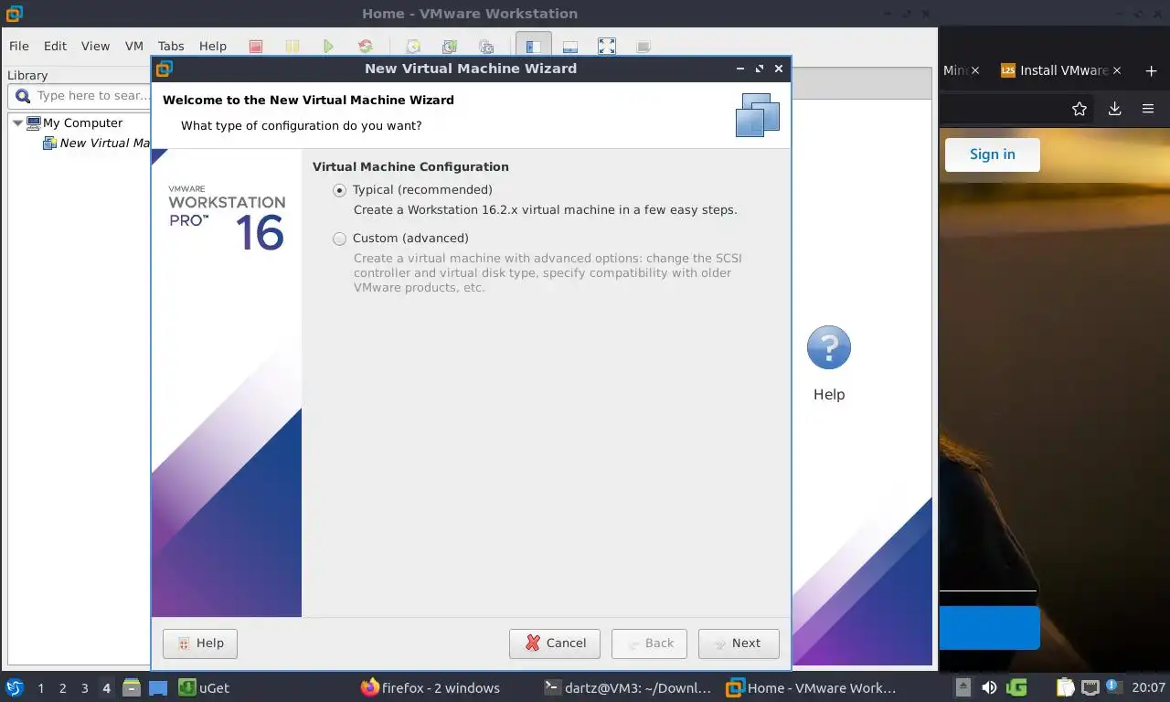
Task: Click the Restart guest toolbar icon
Action: pos(366,46)
